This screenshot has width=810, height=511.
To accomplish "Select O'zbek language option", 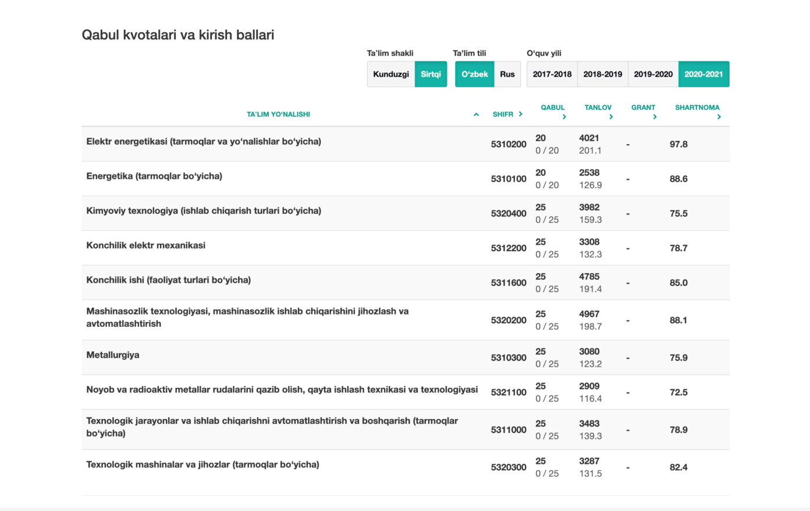I will (475, 74).
